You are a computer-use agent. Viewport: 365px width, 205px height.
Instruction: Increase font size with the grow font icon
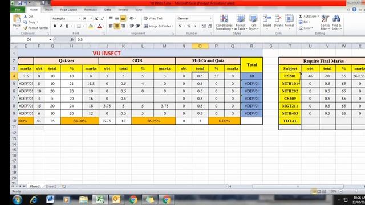[x=96, y=18]
